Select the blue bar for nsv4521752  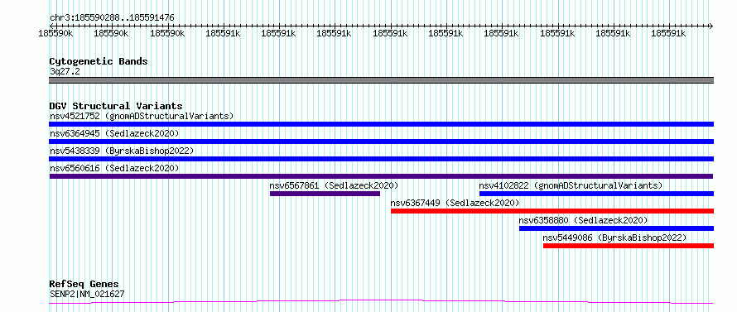coord(381,124)
